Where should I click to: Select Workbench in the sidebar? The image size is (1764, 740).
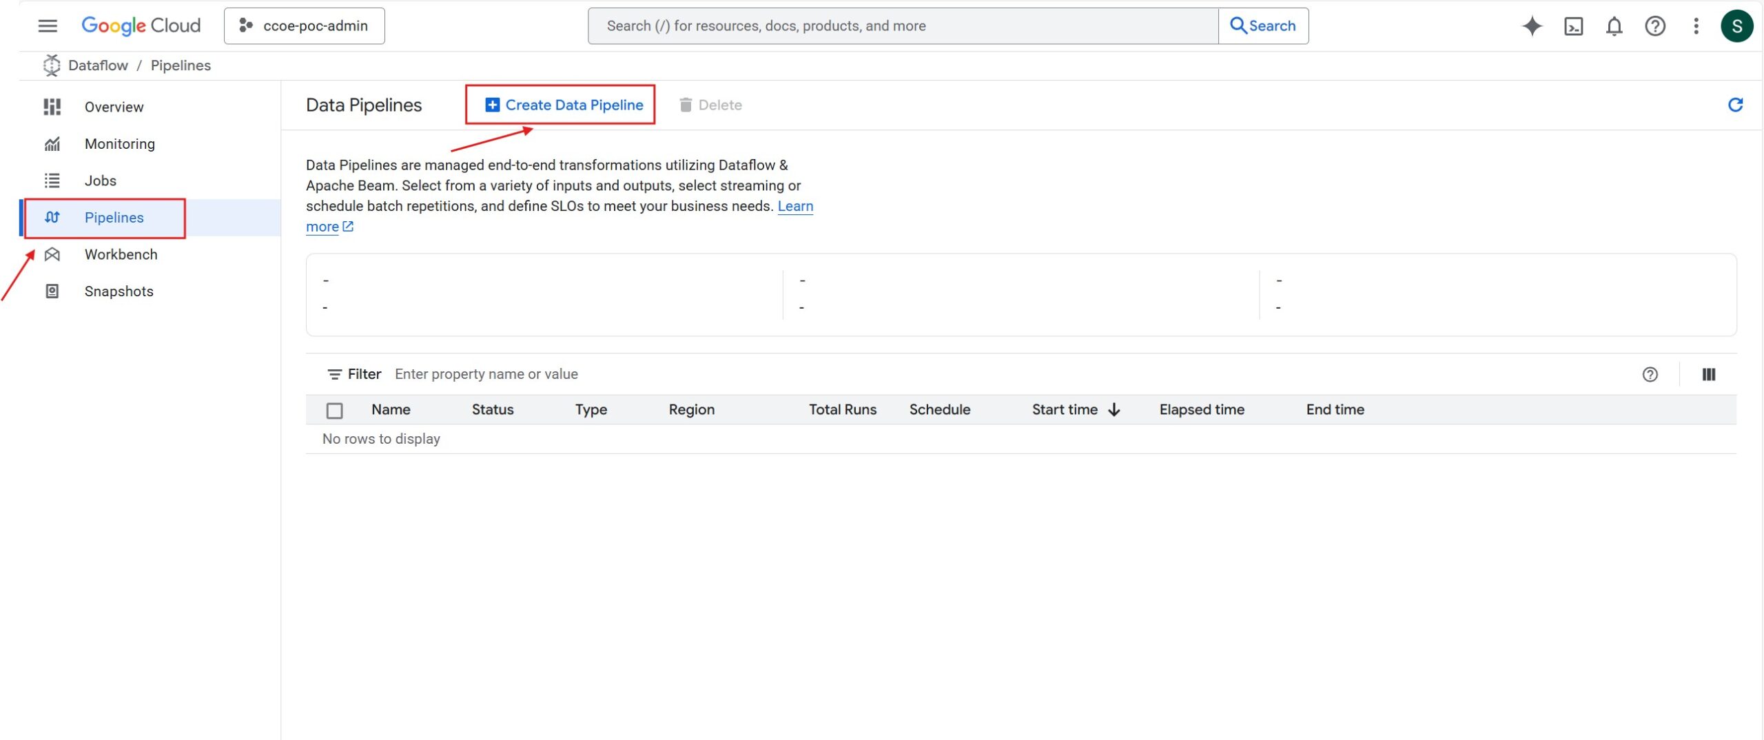(121, 254)
